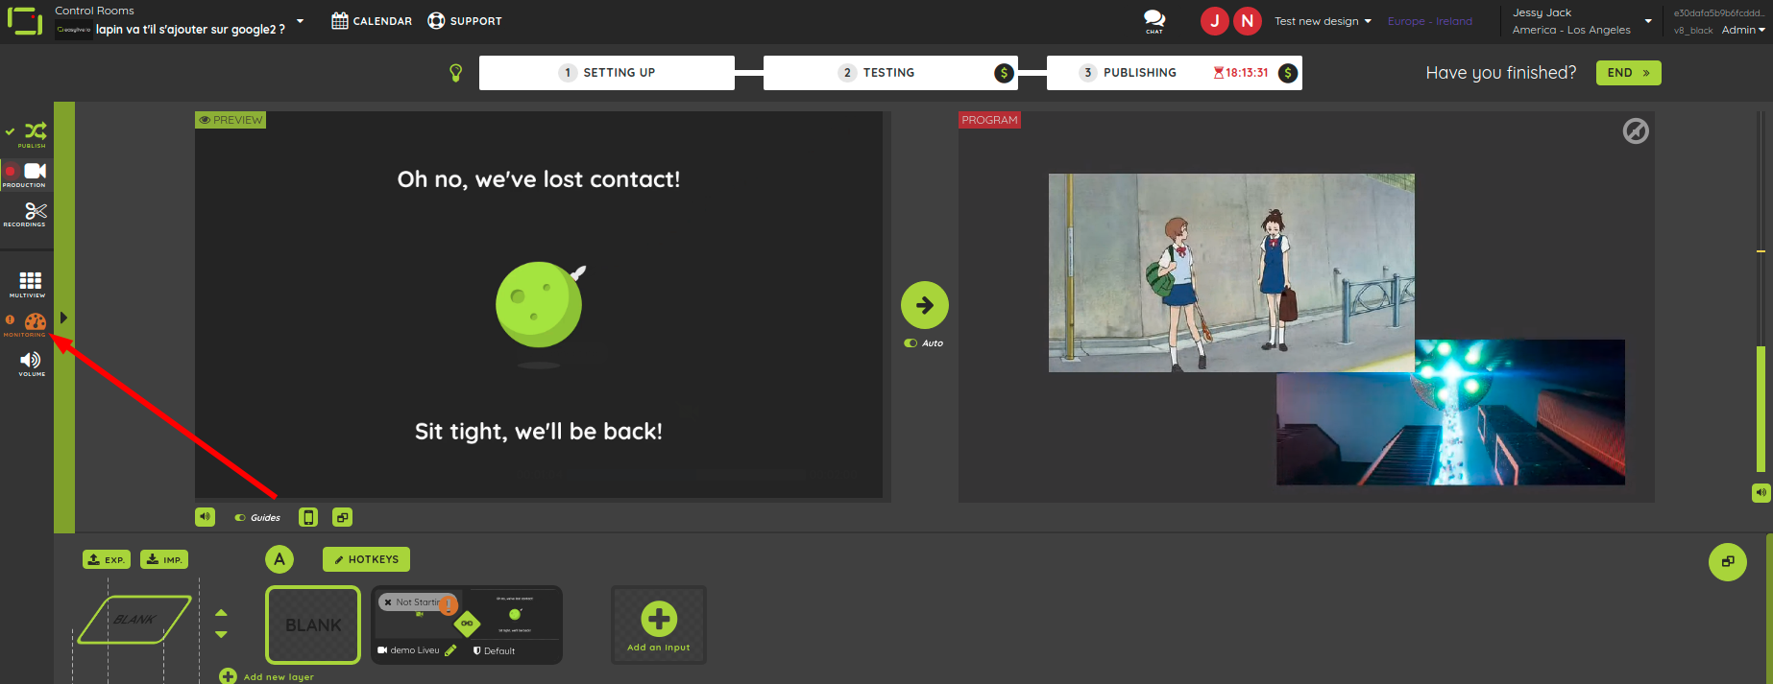Click the program speaker icon at right edge
1773x684 pixels.
[1761, 492]
